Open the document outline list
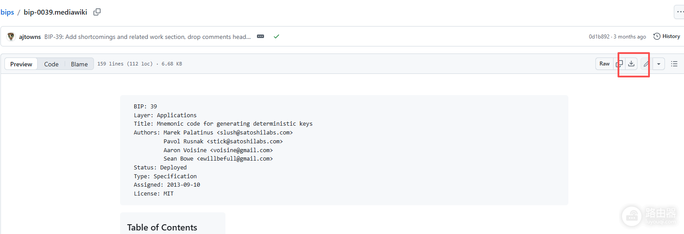 [x=674, y=64]
